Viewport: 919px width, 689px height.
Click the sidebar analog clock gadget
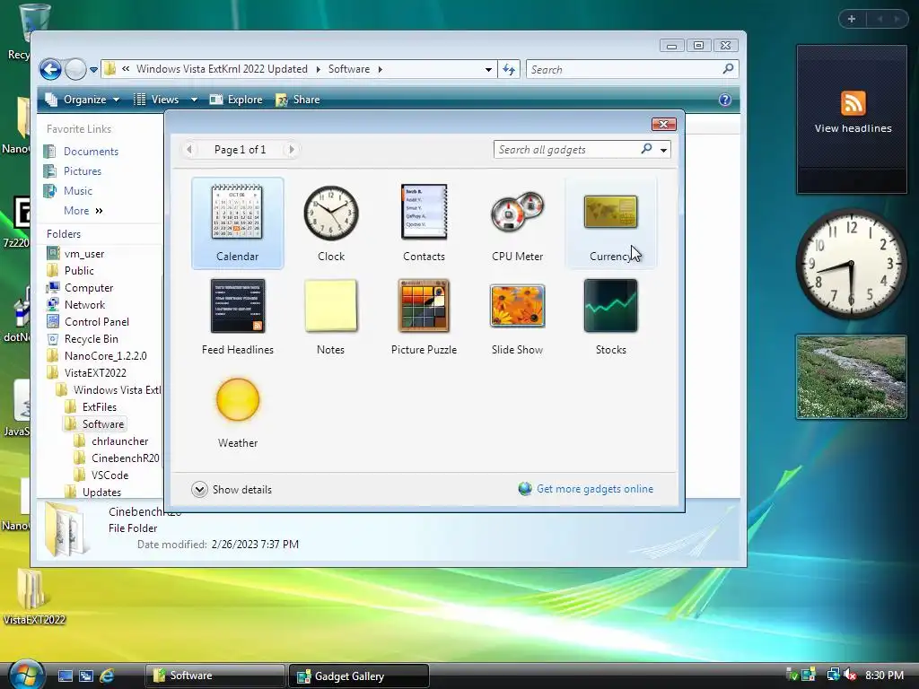click(x=852, y=265)
